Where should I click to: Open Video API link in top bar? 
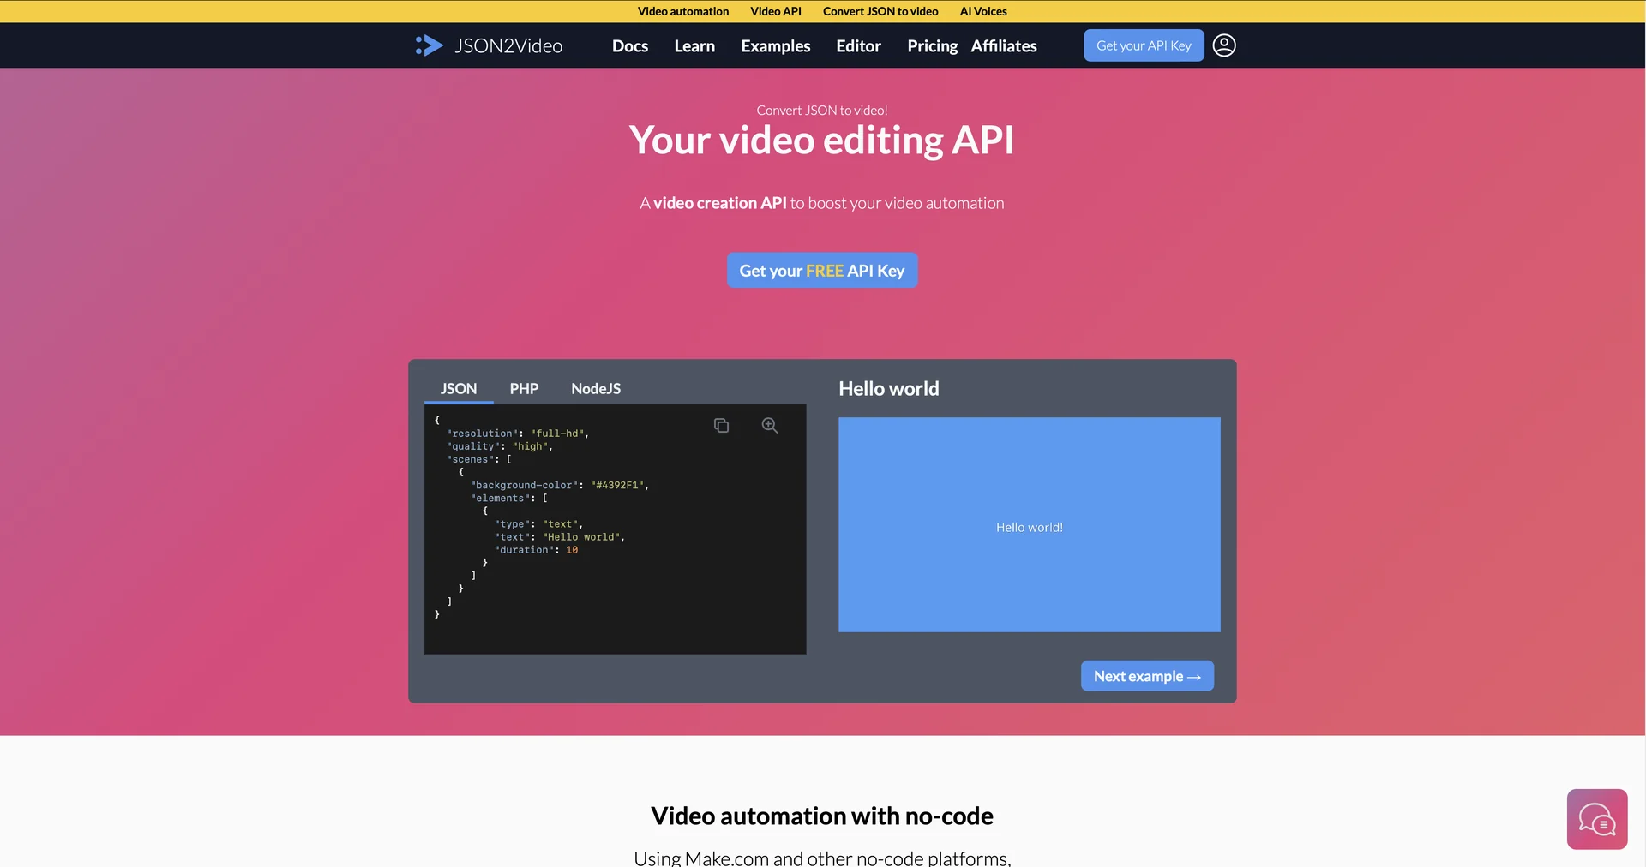(x=776, y=11)
